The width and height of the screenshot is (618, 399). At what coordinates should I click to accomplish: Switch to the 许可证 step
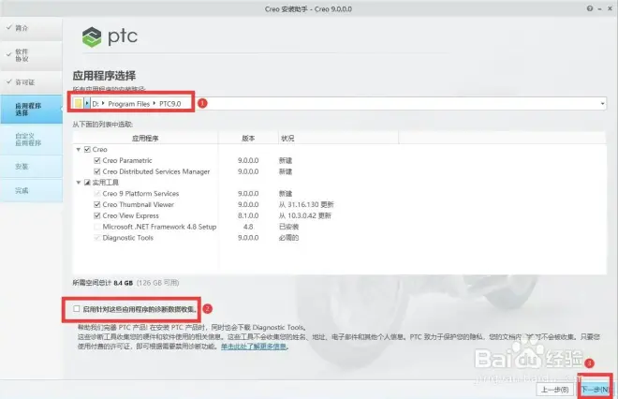click(24, 82)
